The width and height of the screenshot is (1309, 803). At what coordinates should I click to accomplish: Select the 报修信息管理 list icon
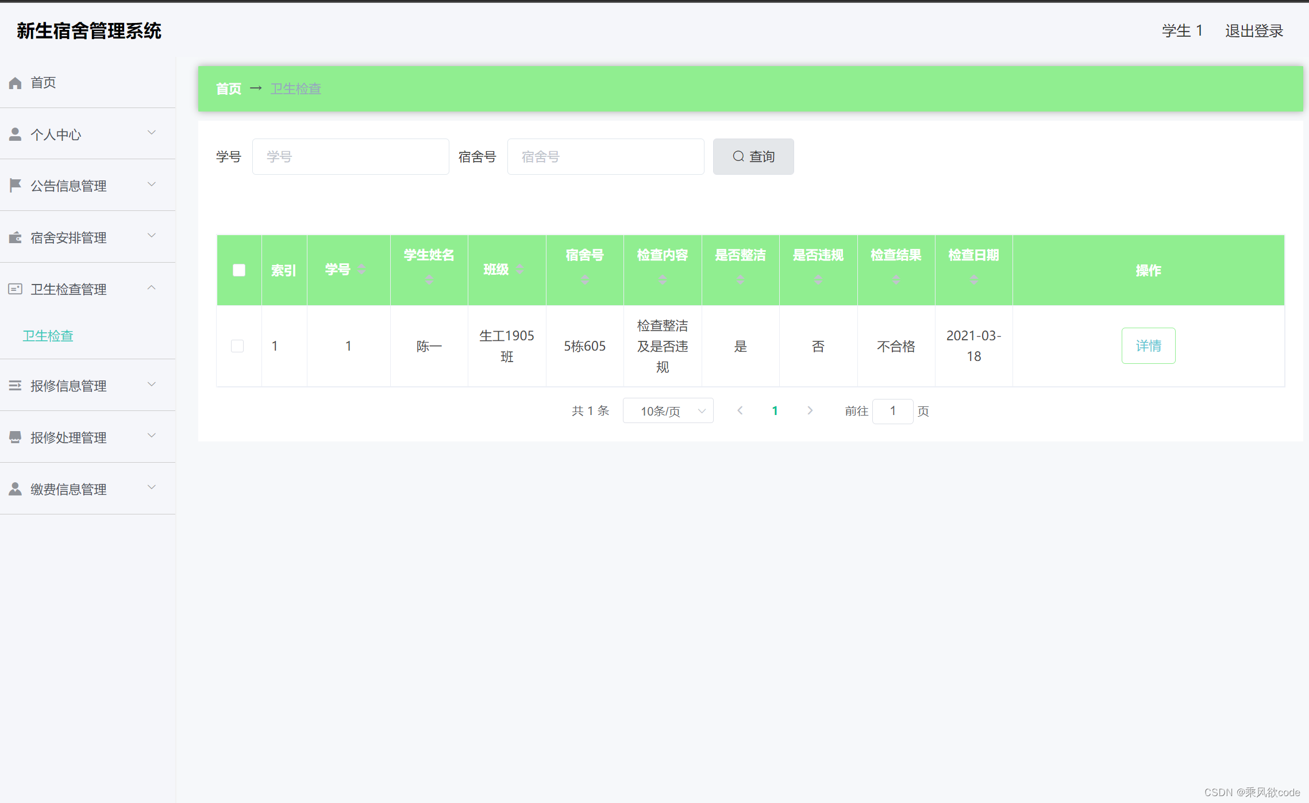15,385
